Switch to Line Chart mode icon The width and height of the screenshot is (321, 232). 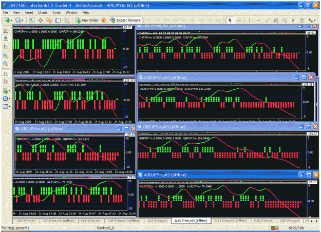coord(6,47)
